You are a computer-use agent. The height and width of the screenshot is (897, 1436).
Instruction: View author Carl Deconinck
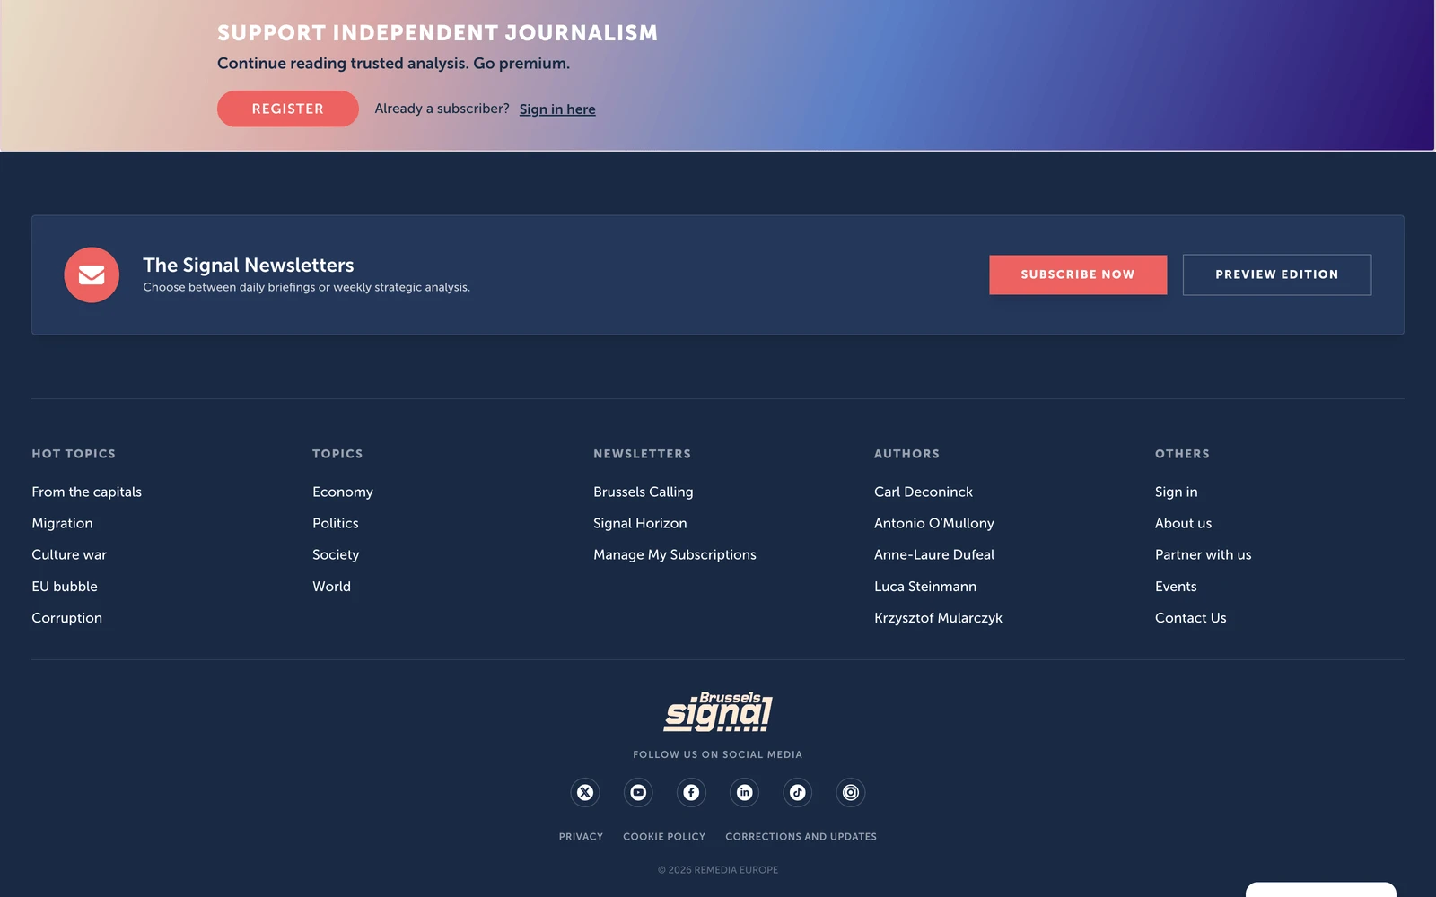point(924,492)
